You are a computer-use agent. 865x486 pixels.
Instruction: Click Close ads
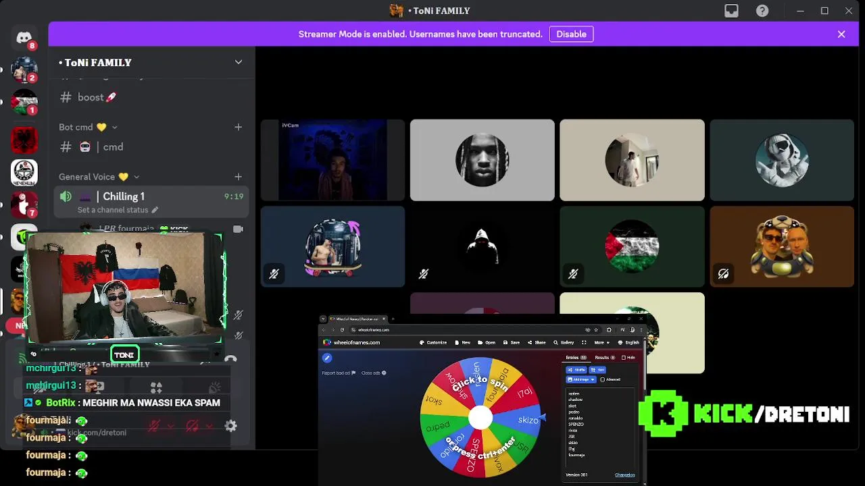(x=374, y=373)
